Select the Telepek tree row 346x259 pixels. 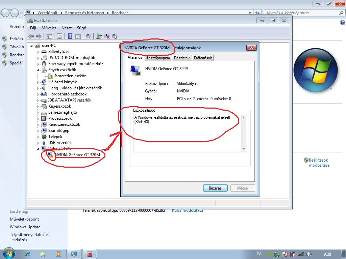(55, 137)
